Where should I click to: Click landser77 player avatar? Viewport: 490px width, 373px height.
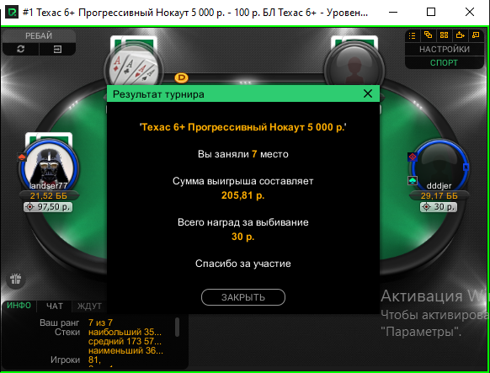(49, 167)
